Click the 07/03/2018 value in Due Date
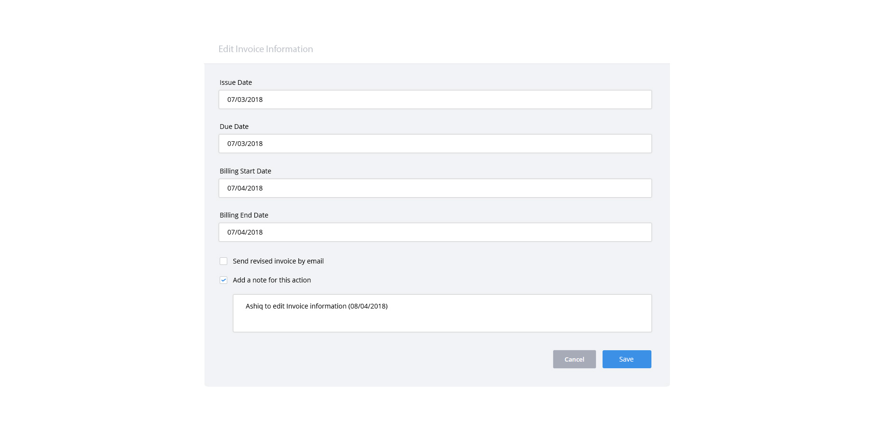The width and height of the screenshot is (882, 427). 245,144
